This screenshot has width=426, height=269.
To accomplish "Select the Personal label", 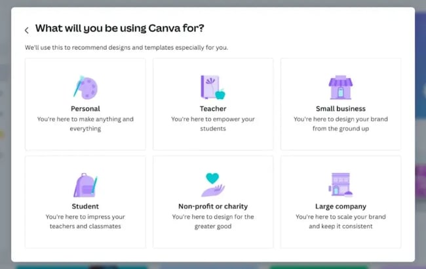I will pos(85,108).
